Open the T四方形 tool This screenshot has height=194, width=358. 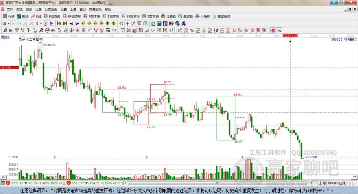tap(111, 16)
